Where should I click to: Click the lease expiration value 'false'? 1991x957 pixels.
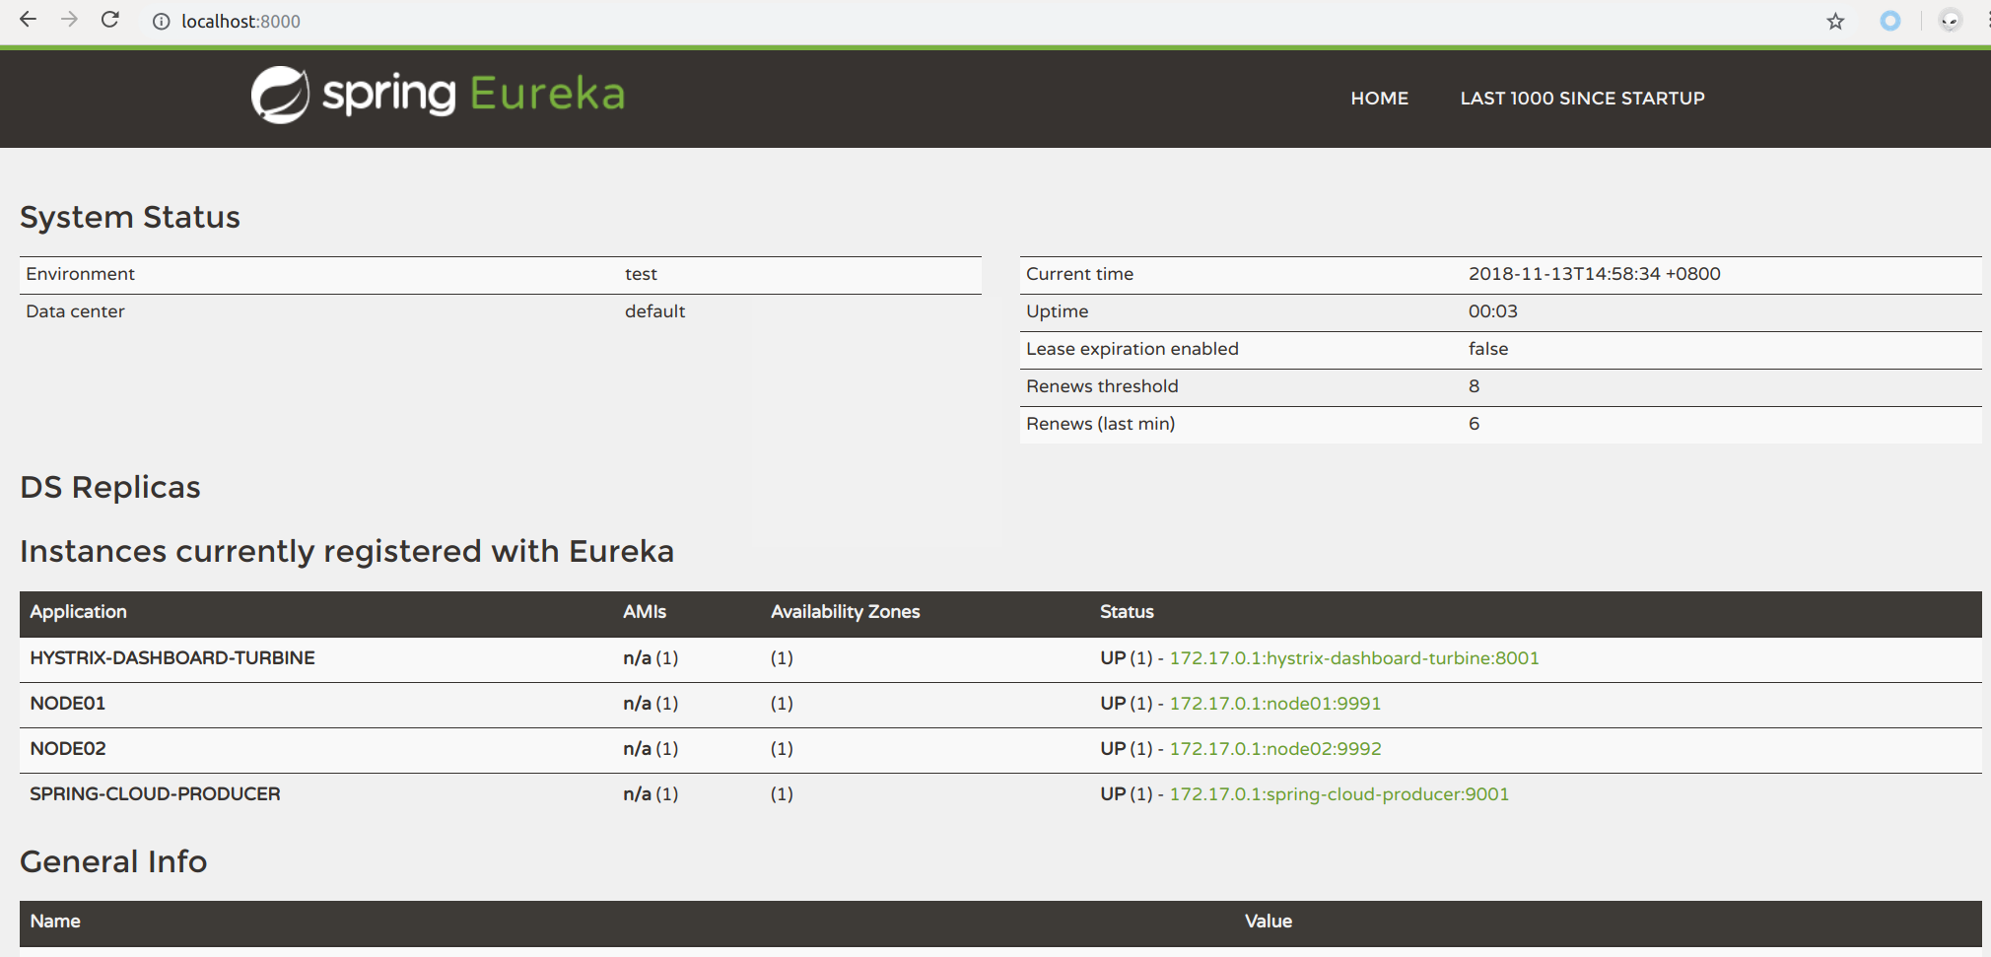tap(1488, 348)
